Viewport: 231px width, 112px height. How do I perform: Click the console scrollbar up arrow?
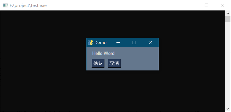tap(228, 13)
